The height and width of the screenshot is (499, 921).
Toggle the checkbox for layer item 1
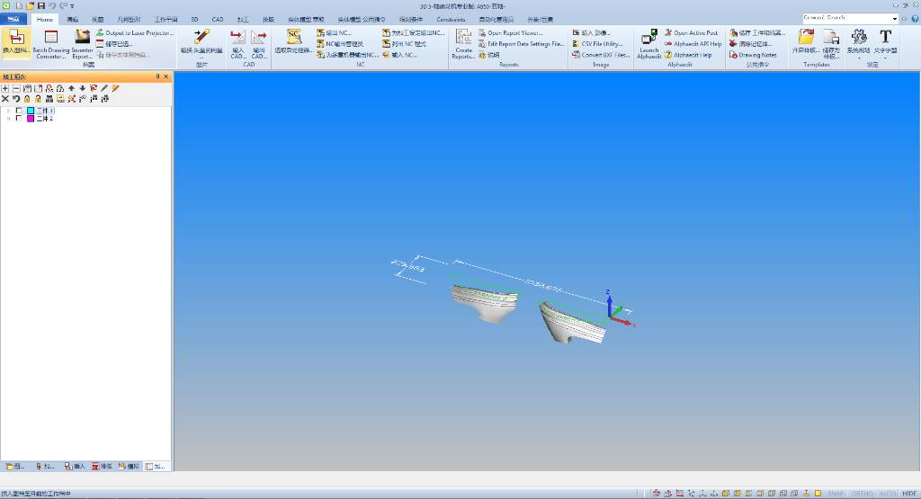19,111
